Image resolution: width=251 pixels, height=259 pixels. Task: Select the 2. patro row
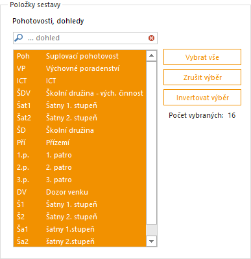pos(80,167)
